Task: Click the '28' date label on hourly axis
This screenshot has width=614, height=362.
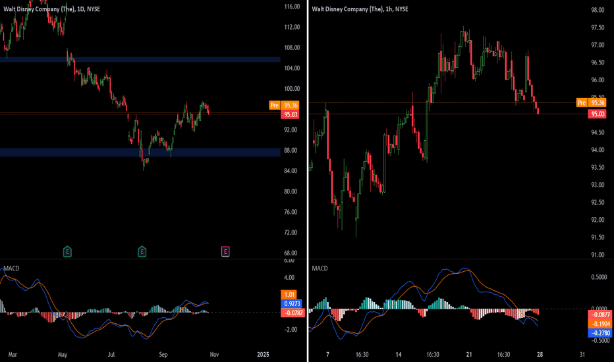Action: click(x=540, y=355)
